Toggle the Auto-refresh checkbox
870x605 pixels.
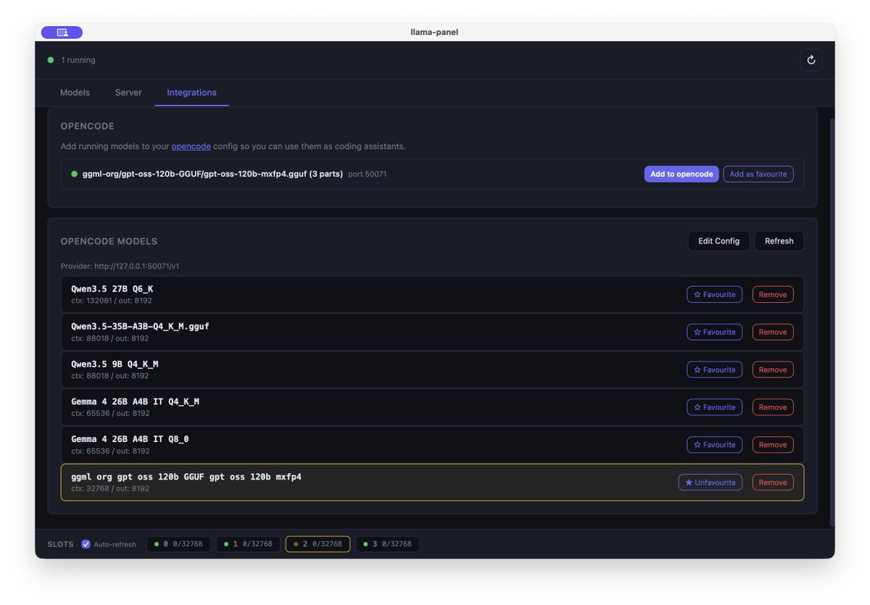click(86, 544)
